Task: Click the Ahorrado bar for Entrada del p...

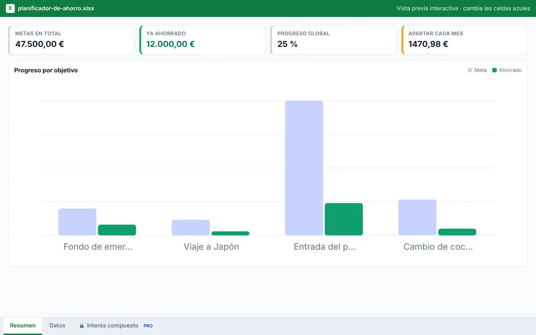Action: (x=344, y=219)
